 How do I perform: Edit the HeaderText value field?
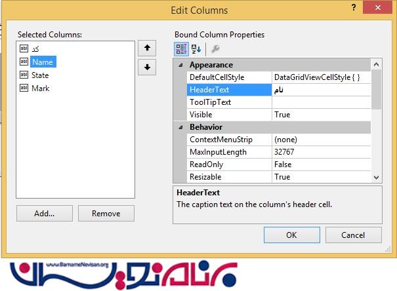coord(320,90)
